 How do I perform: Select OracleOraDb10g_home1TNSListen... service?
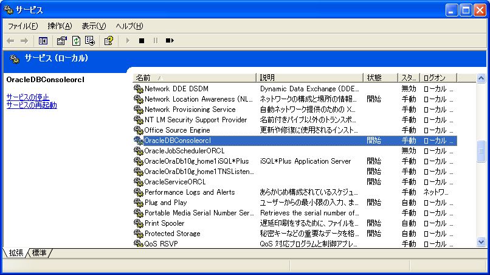(199, 172)
